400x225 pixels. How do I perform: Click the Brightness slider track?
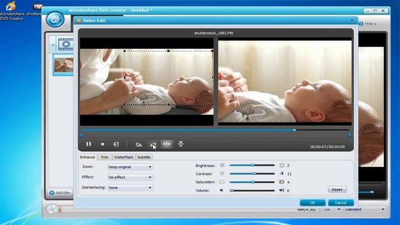click(x=252, y=165)
